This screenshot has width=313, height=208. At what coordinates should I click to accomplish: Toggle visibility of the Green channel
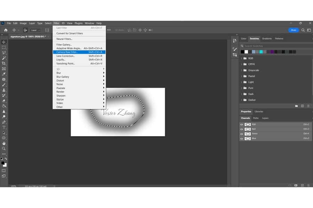coord(242,134)
